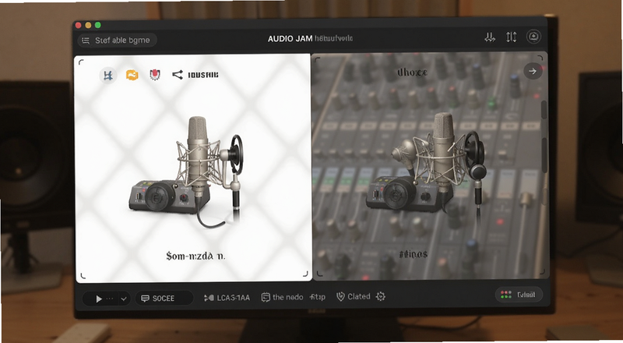Open the gear icon next to Clated
The width and height of the screenshot is (623, 343).
click(x=381, y=296)
